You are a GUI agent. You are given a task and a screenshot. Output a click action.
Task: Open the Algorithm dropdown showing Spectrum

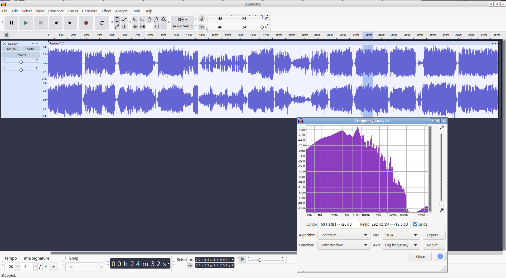(344, 235)
